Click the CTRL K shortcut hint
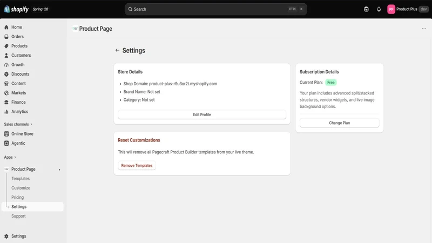The width and height of the screenshot is (432, 243). [296, 9]
